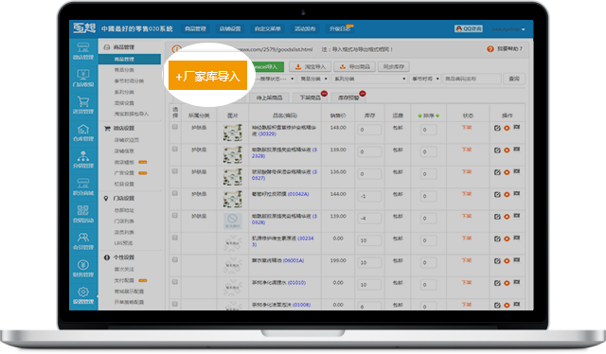Image resolution: width=606 pixels, height=354 pixels.
Task: Open the gear settings icon in the blue sidebar
Action: tap(83, 292)
